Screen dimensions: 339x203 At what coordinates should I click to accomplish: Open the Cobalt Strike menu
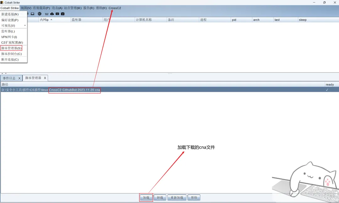click(x=9, y=8)
